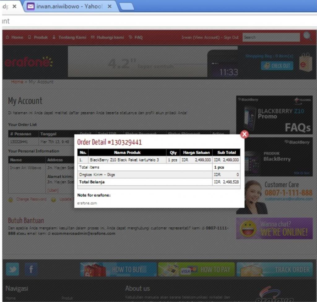Close the Order Detail popup with red X
The image size is (317, 302).
tap(244, 134)
